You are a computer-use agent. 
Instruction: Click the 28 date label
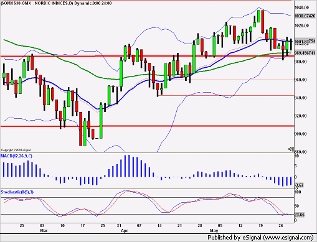click(199, 226)
